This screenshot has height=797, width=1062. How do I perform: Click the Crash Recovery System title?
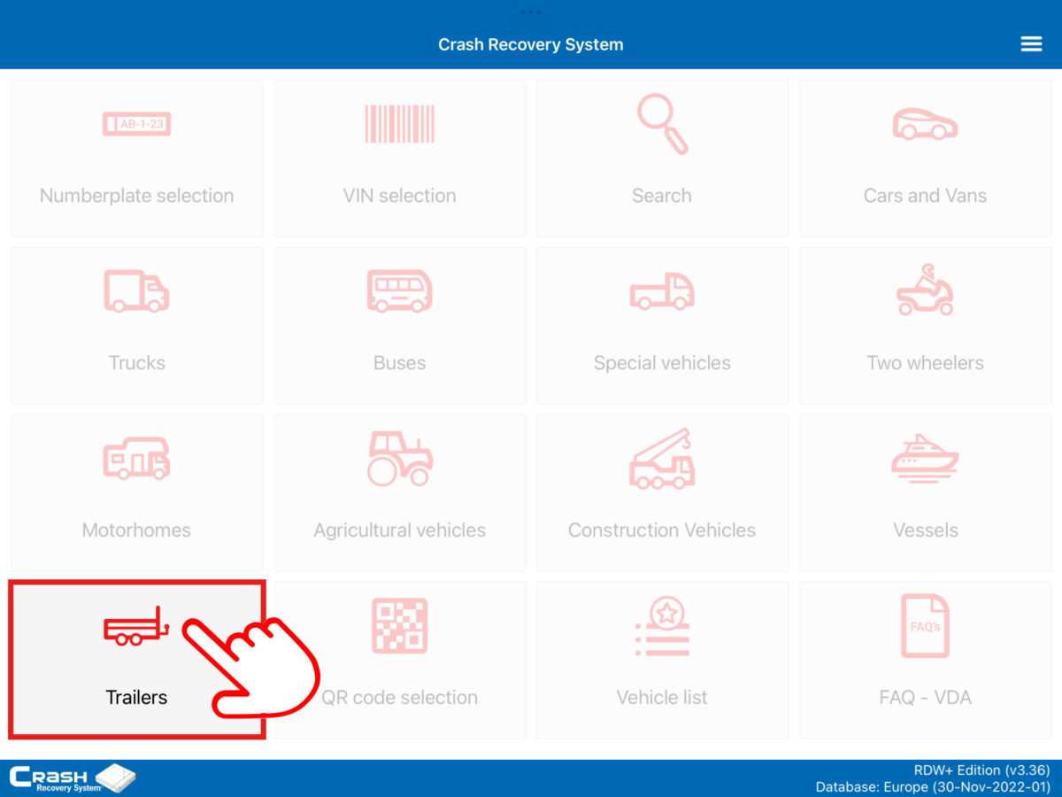tap(531, 43)
